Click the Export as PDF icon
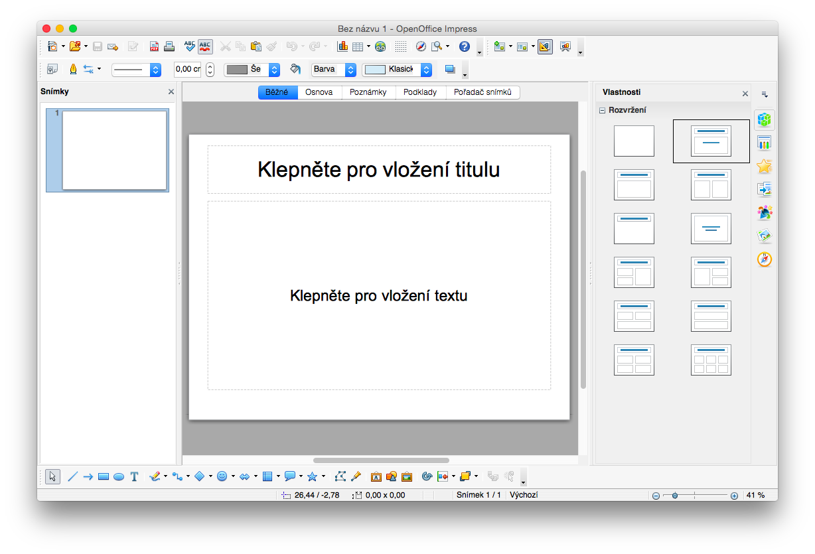The width and height of the screenshot is (815, 554). coord(154,46)
